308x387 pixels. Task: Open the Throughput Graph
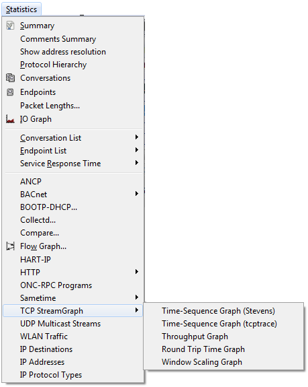[195, 337]
